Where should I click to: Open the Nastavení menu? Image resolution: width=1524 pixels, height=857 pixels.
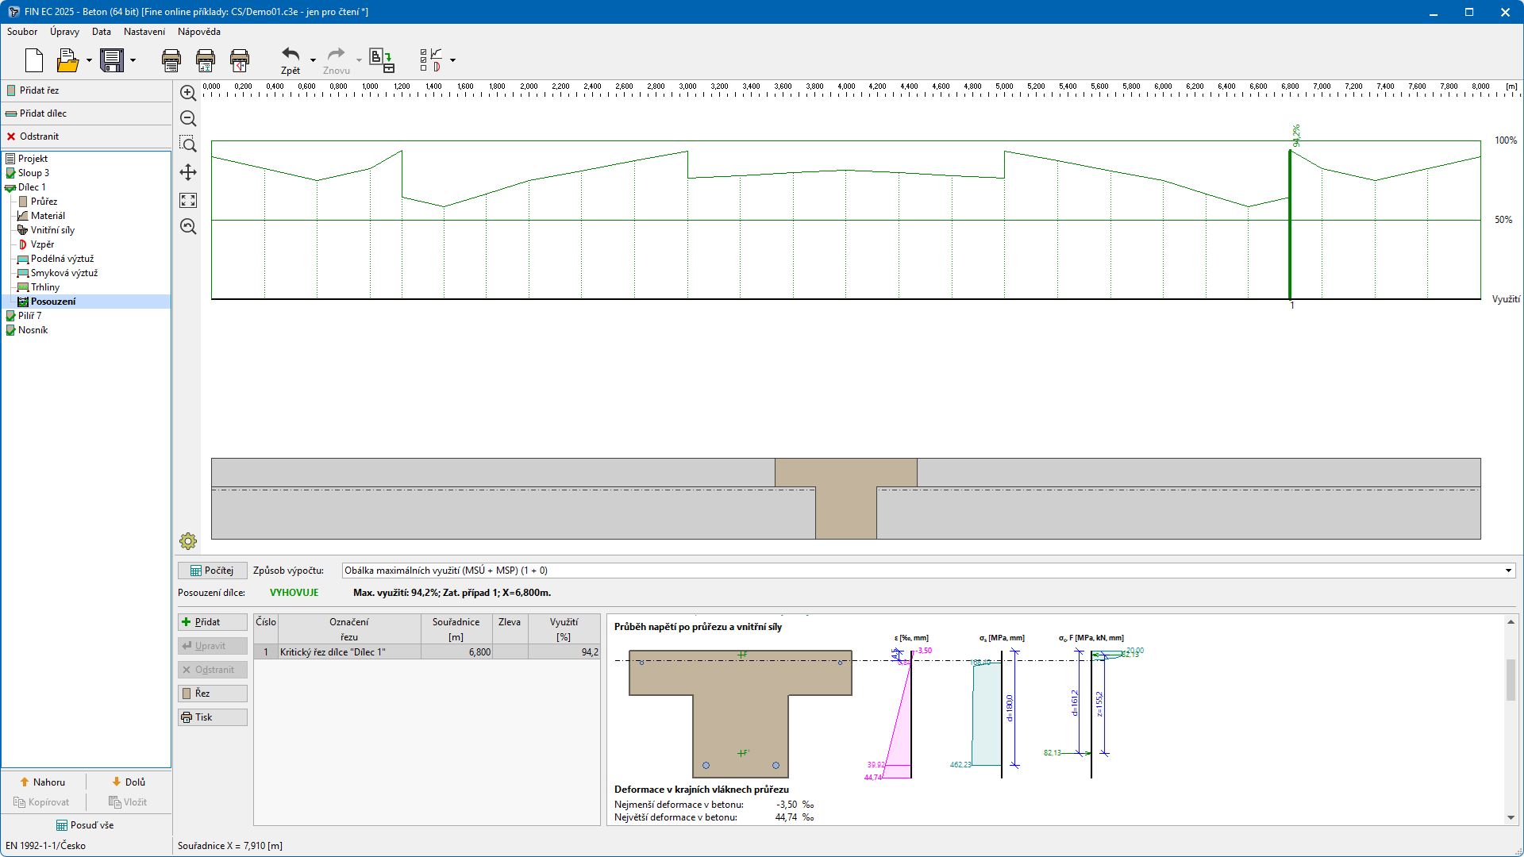(x=144, y=32)
